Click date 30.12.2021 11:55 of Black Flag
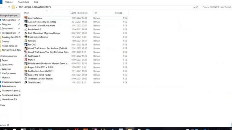 click(x=79, y=22)
